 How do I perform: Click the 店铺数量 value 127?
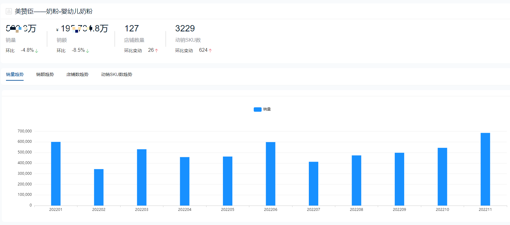(132, 29)
